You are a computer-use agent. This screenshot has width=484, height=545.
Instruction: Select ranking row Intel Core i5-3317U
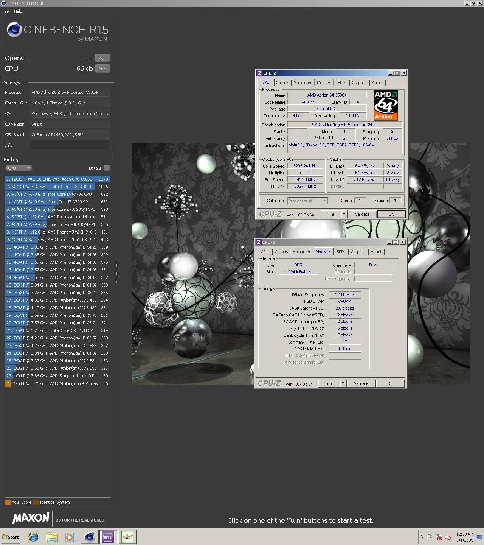click(x=57, y=330)
